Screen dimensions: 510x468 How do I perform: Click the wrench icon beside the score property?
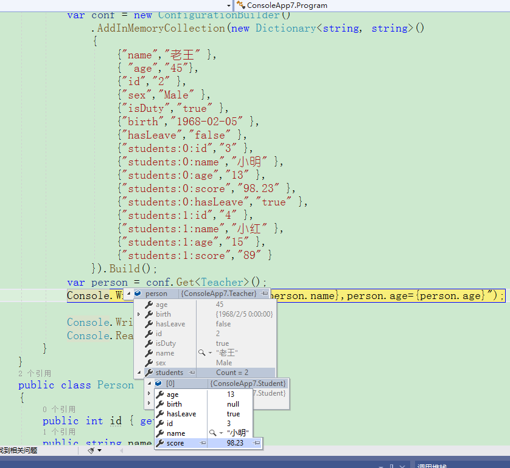(x=161, y=442)
